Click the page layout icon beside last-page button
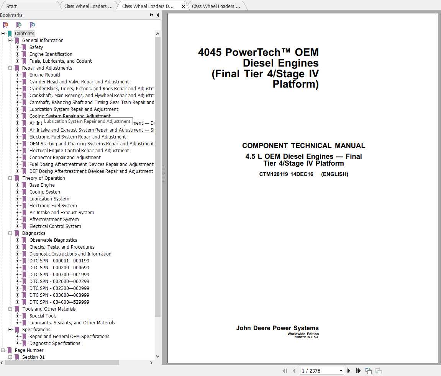 [x=369, y=371]
